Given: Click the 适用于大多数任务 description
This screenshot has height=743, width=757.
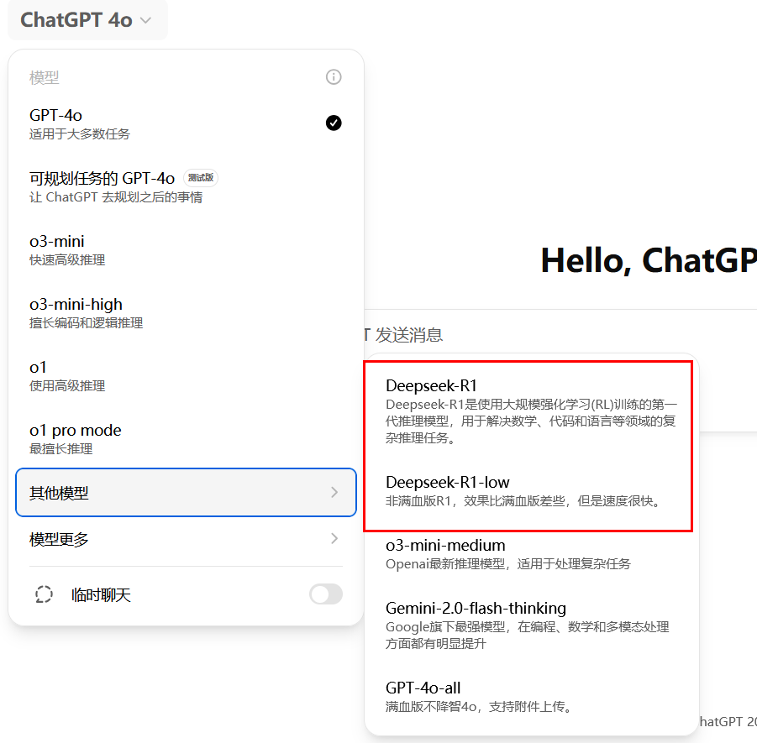Looking at the screenshot, I should pyautogui.click(x=80, y=134).
